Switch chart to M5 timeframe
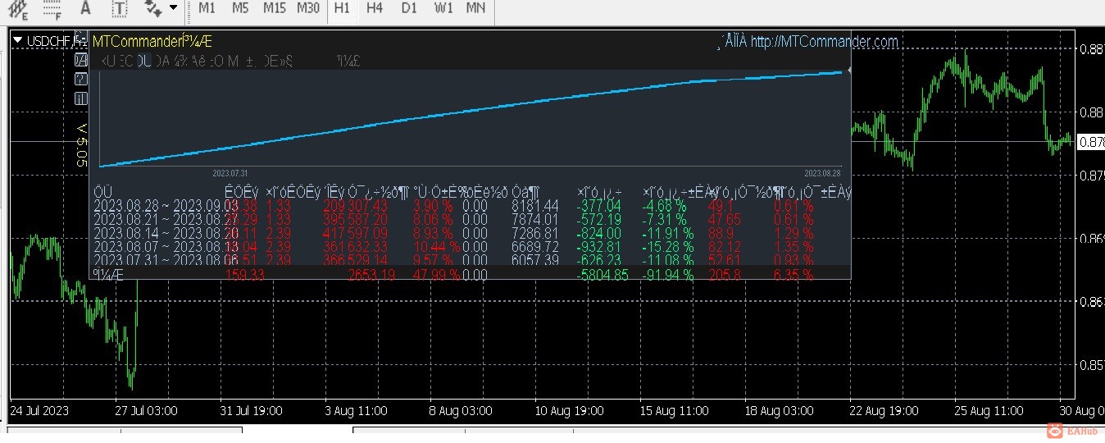 240,8
